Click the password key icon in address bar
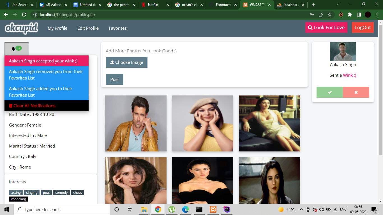The width and height of the screenshot is (383, 215). point(312,14)
